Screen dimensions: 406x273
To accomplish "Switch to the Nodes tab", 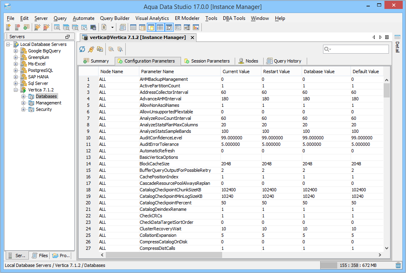I will click(249, 61).
